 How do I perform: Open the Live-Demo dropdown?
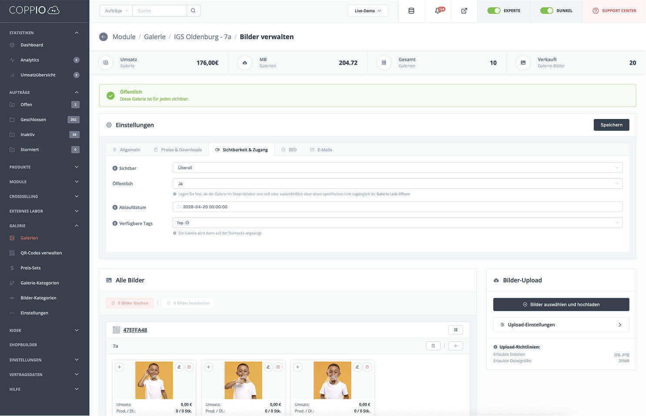click(368, 11)
